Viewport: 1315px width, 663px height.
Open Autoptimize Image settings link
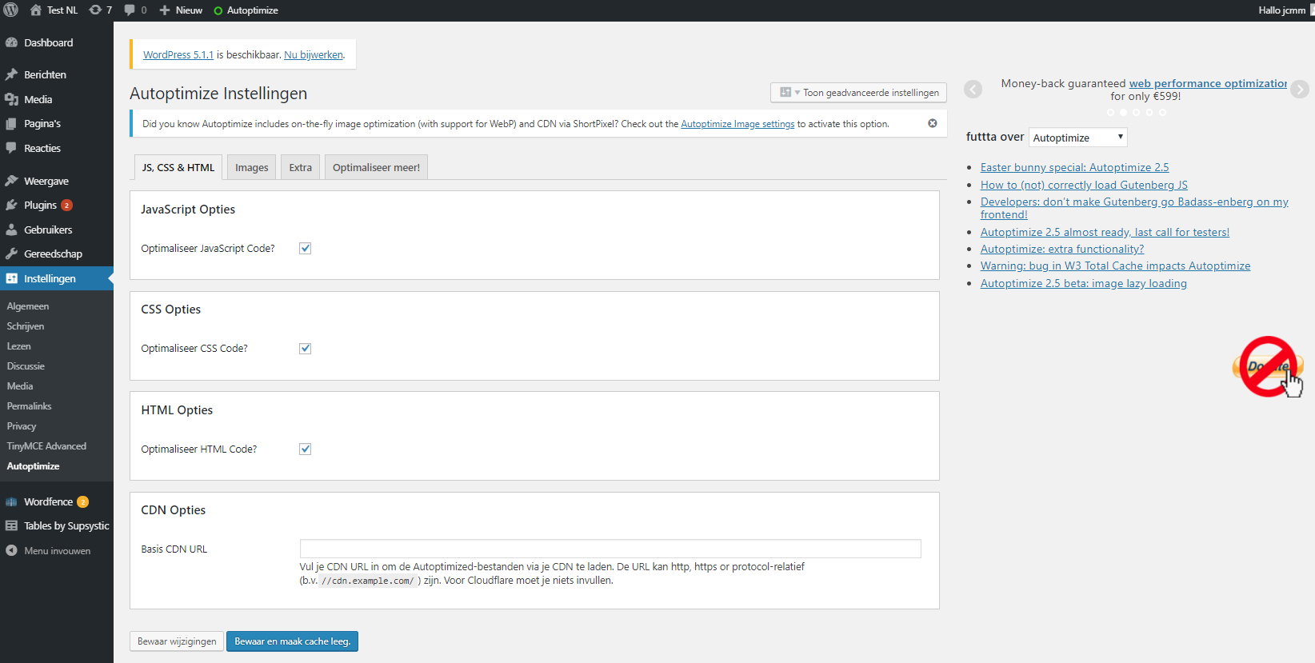(737, 124)
